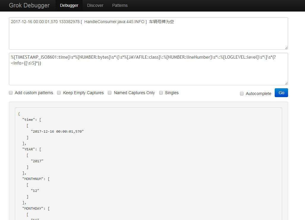The width and height of the screenshot is (305, 220).
Task: Click the Add custom patterns label
Action: 34,93
